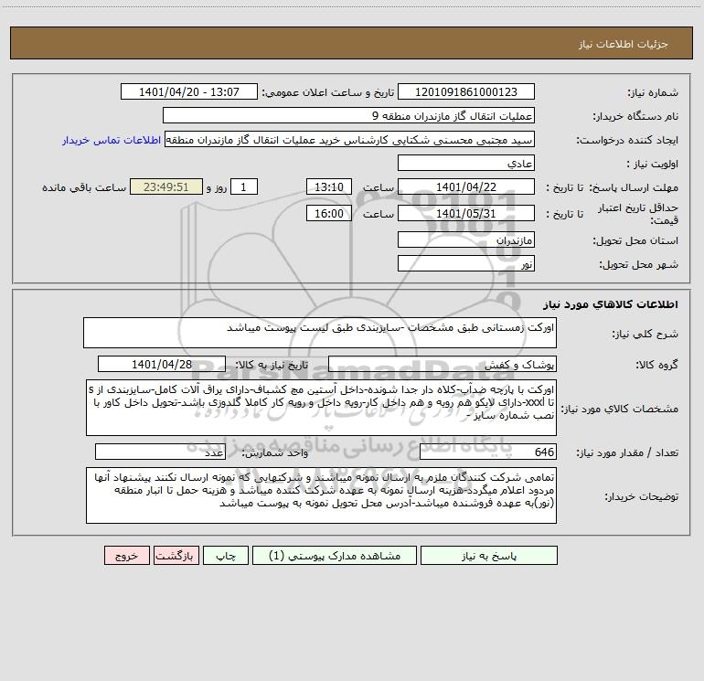Click the delivery province field مازندران

click(466, 239)
